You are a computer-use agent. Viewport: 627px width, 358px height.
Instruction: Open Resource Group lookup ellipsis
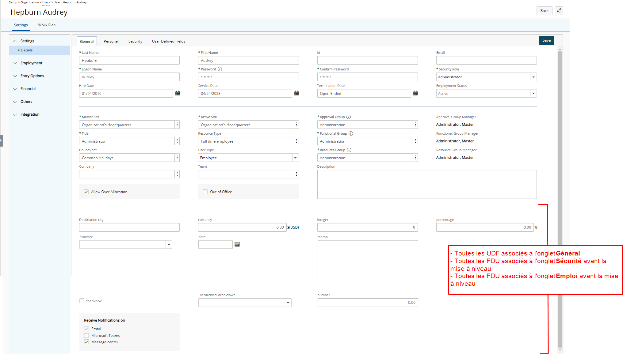(x=415, y=158)
